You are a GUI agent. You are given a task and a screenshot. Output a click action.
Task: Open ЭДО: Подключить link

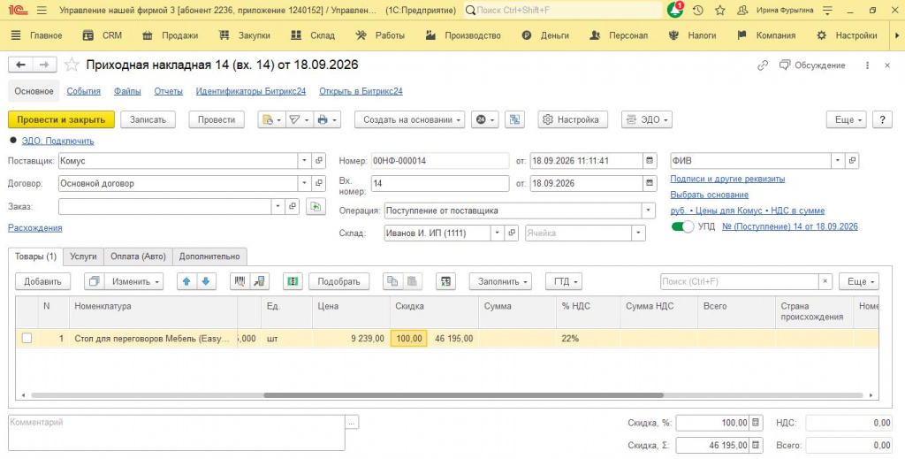pyautogui.click(x=57, y=141)
